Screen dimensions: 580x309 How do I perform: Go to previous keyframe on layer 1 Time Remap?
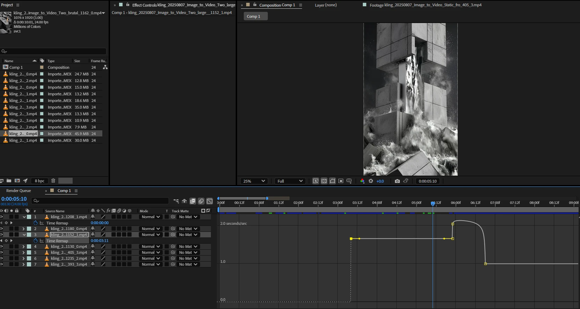pyautogui.click(x=1, y=223)
